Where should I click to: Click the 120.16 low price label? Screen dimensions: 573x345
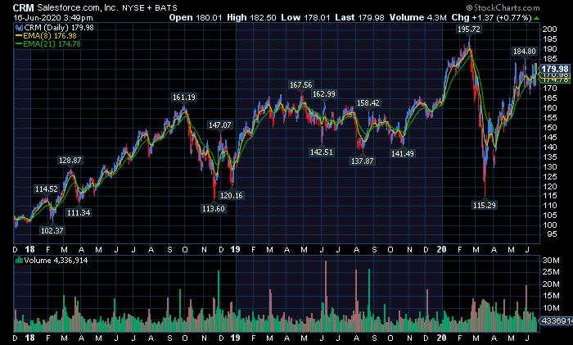[231, 196]
